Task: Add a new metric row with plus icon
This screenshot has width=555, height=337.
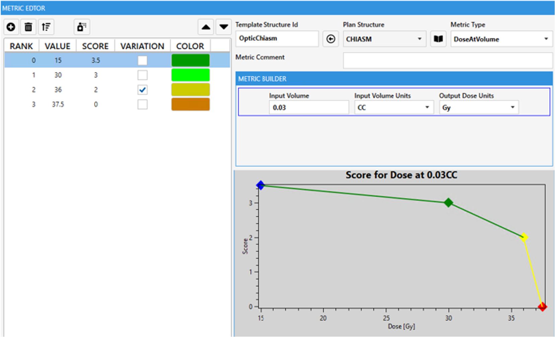Action: [x=11, y=27]
